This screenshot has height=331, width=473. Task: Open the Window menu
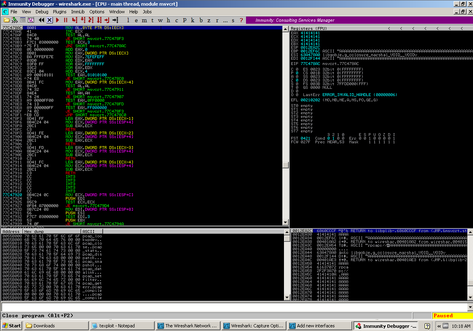(117, 12)
